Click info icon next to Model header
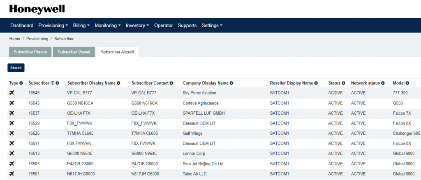This screenshot has width=421, height=180. [407, 83]
